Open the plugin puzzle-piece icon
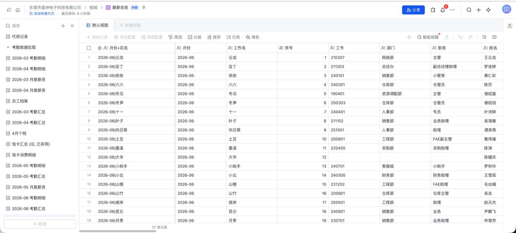 tap(433, 10)
